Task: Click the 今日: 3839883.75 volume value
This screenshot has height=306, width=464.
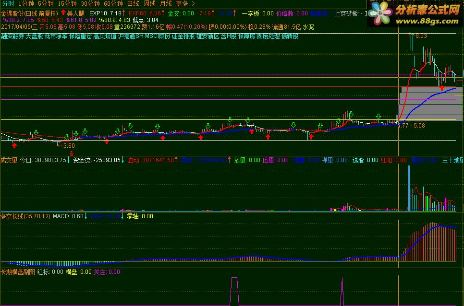Action: tap(43, 160)
